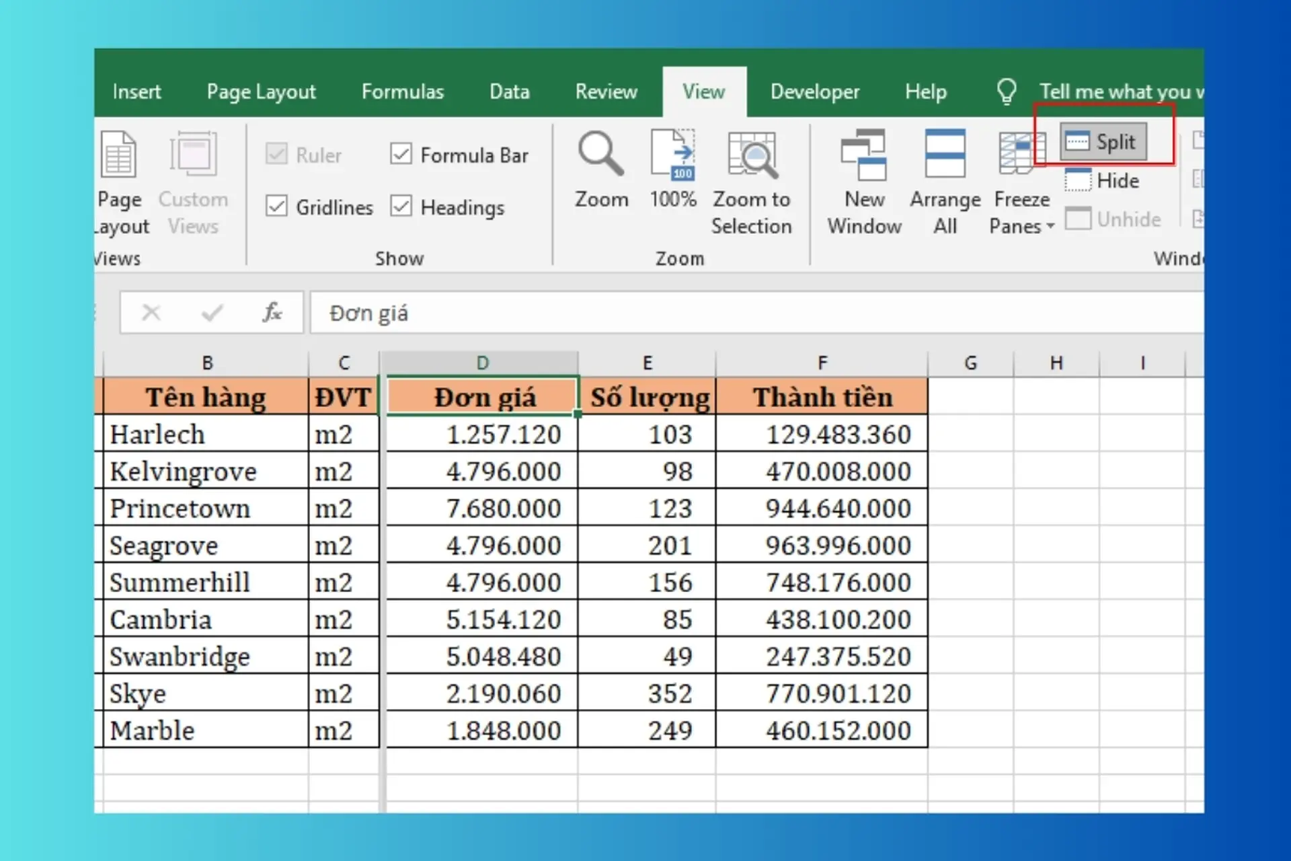
Task: Click the Cancel X in the formula bar
Action: 151,312
